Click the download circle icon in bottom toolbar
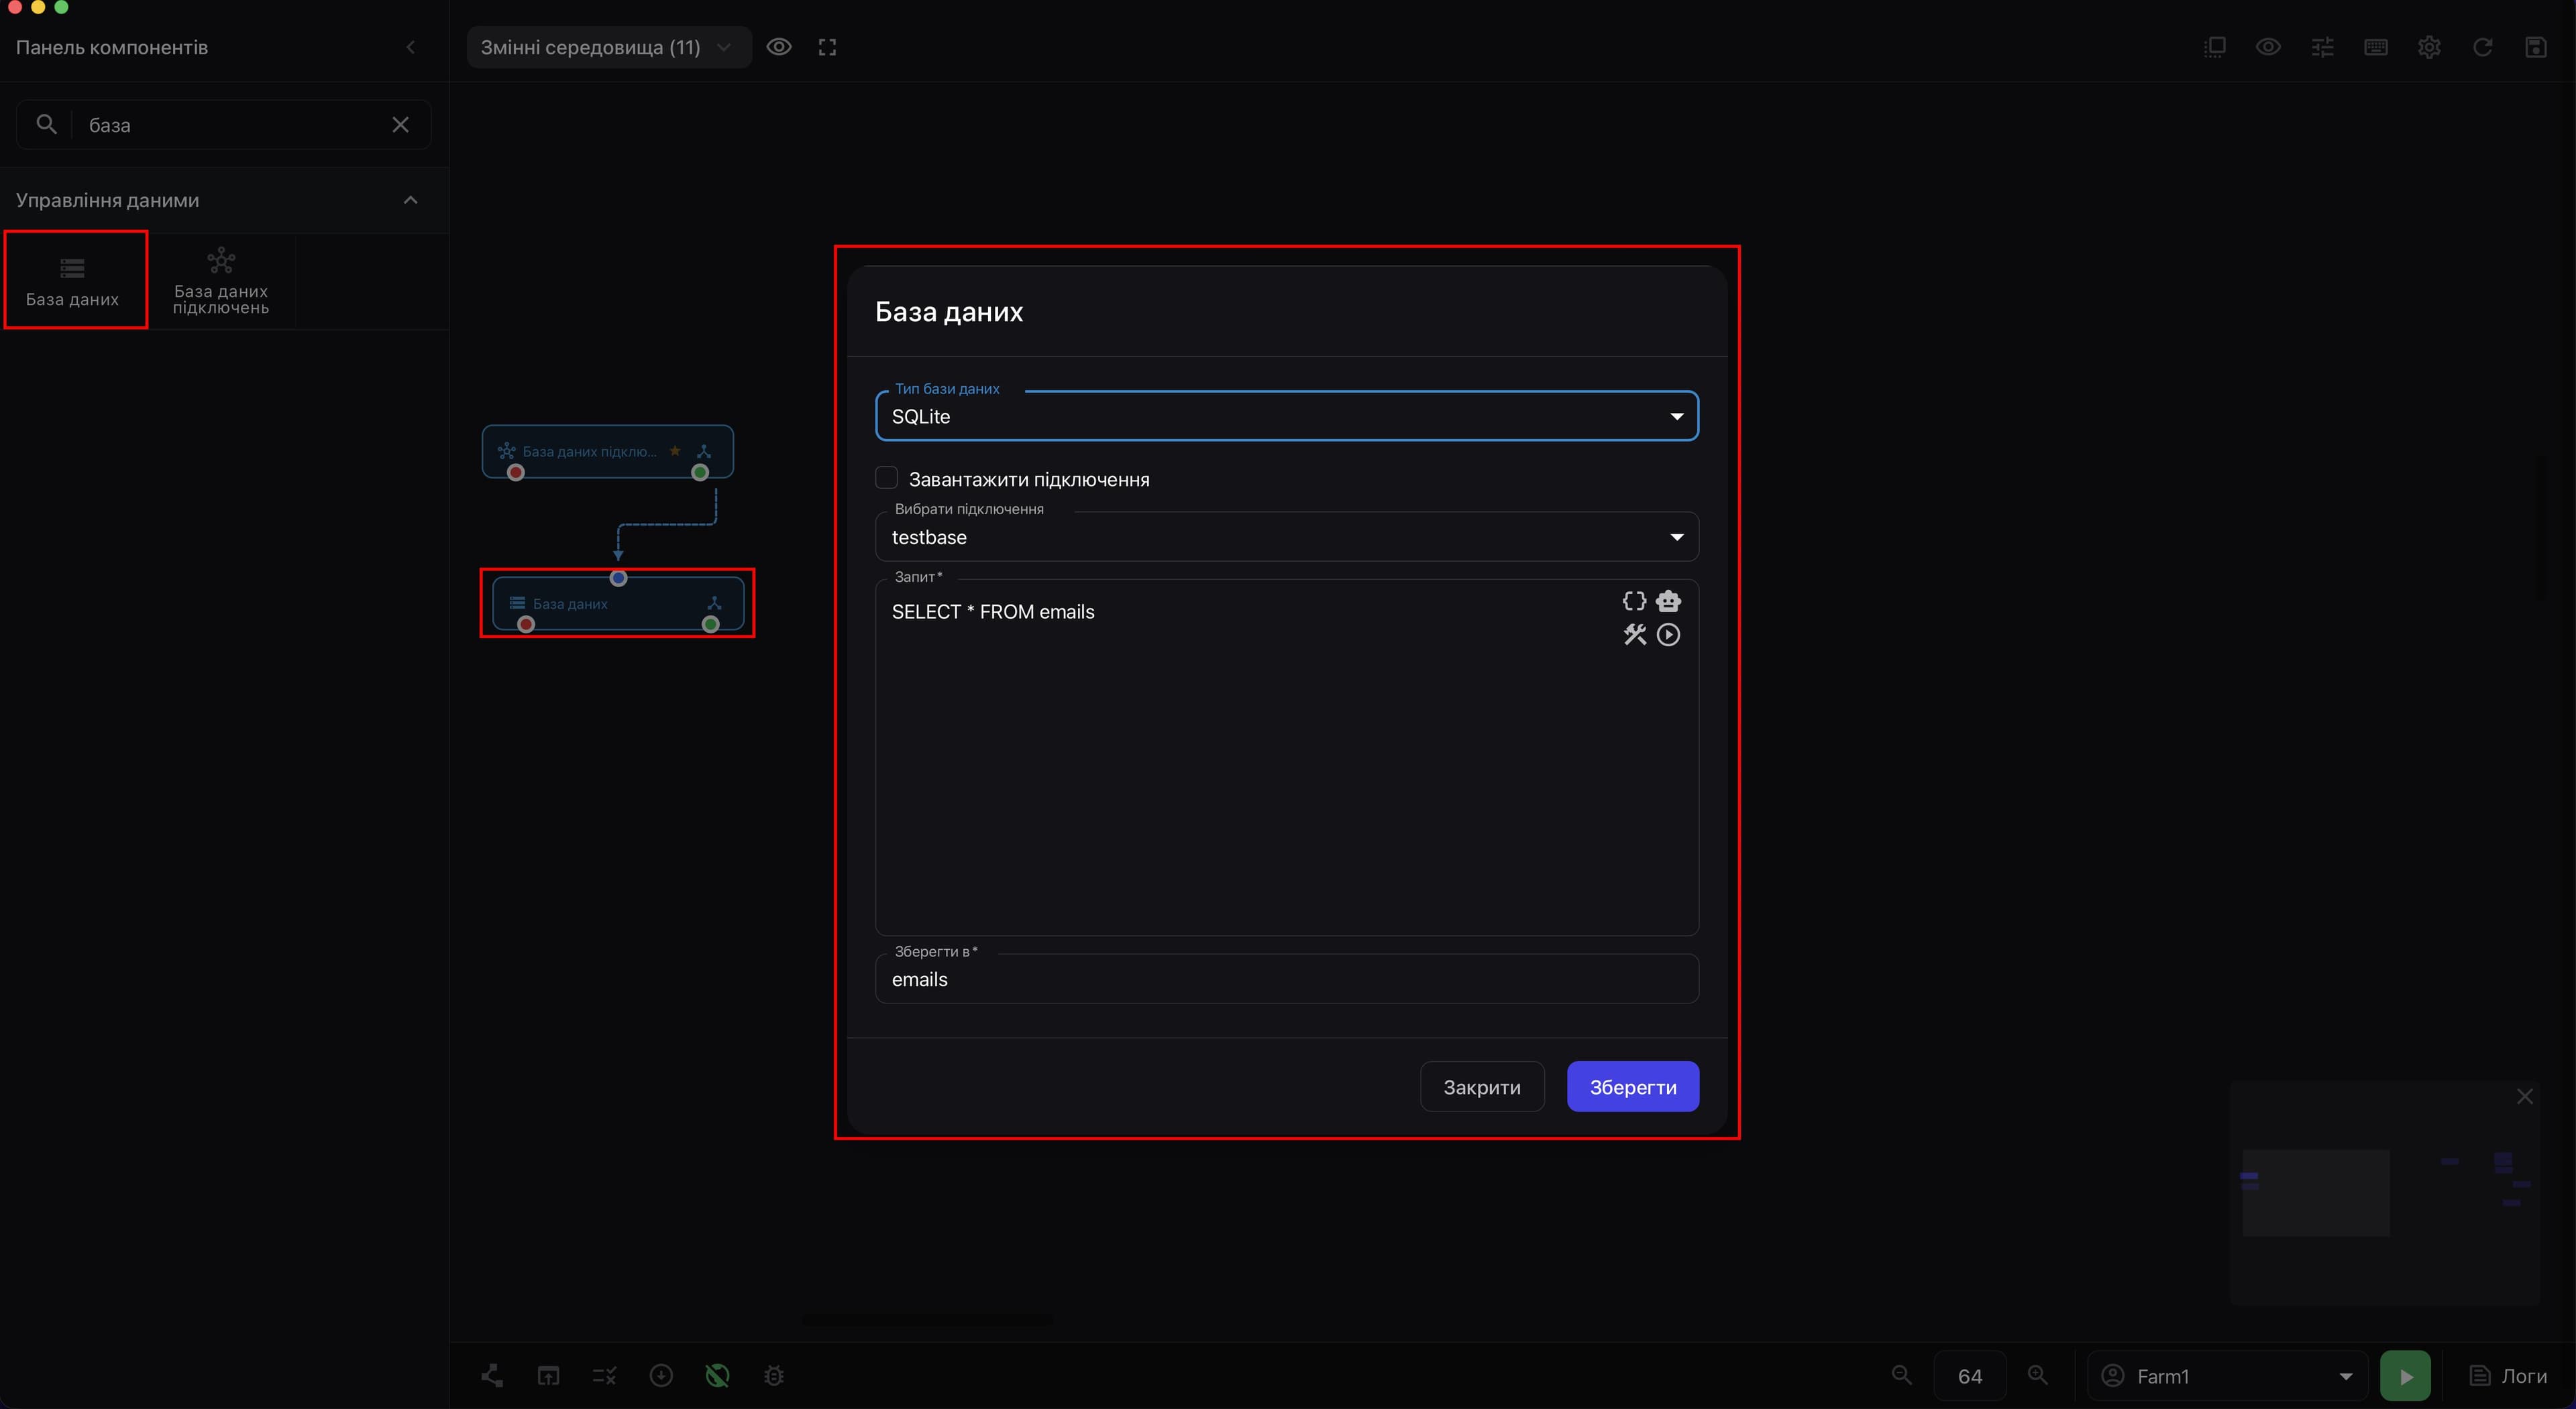 tap(661, 1375)
